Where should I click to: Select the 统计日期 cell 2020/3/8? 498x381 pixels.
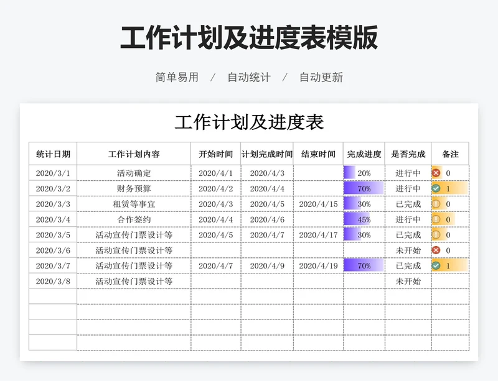(53, 281)
